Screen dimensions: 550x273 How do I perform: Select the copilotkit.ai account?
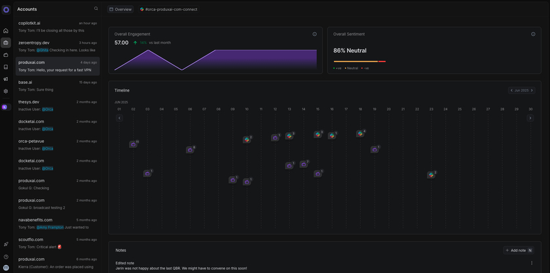[x=58, y=27]
